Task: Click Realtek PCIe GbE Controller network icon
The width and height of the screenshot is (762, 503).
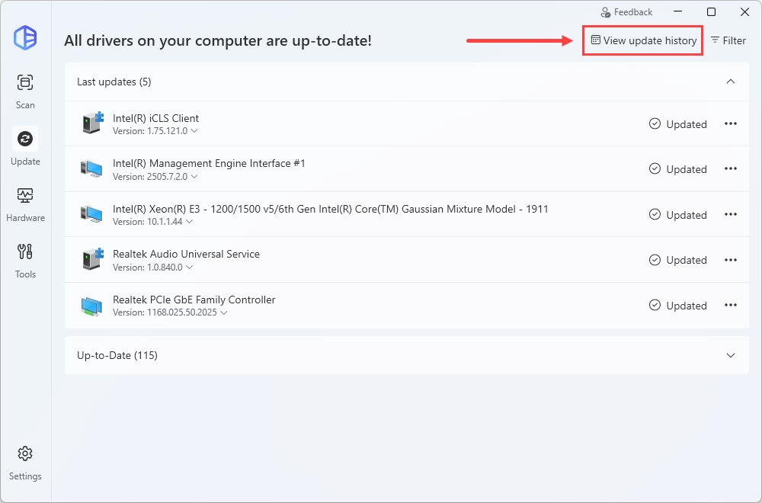Action: pyautogui.click(x=91, y=306)
